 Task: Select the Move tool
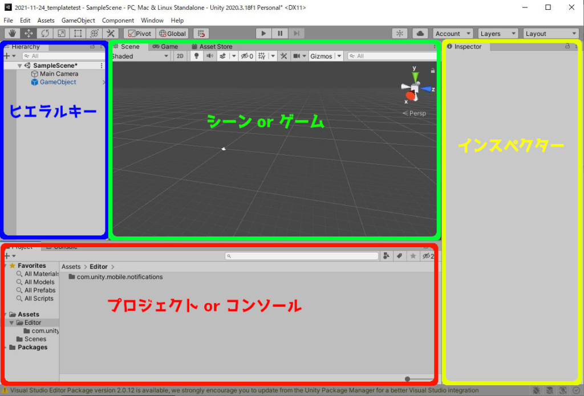(29, 34)
